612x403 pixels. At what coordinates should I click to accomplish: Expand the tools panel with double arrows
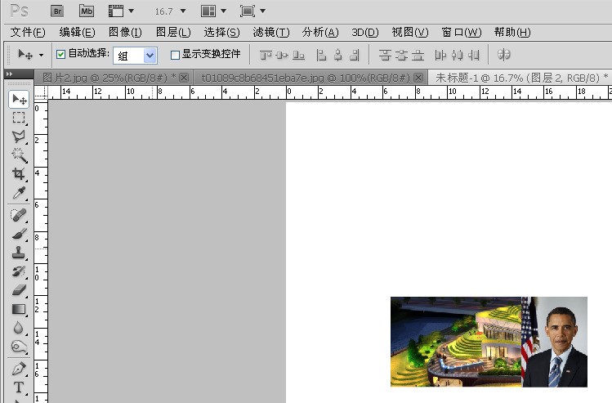point(9,74)
